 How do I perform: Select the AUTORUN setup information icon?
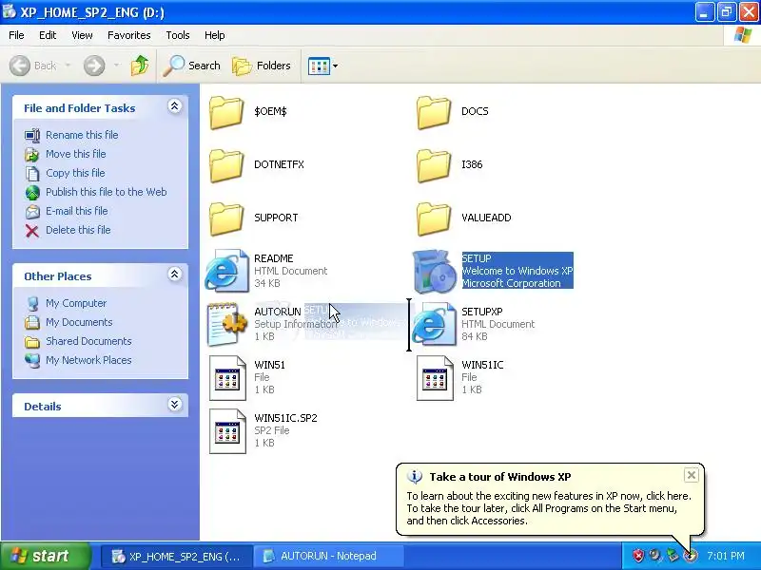pos(227,324)
